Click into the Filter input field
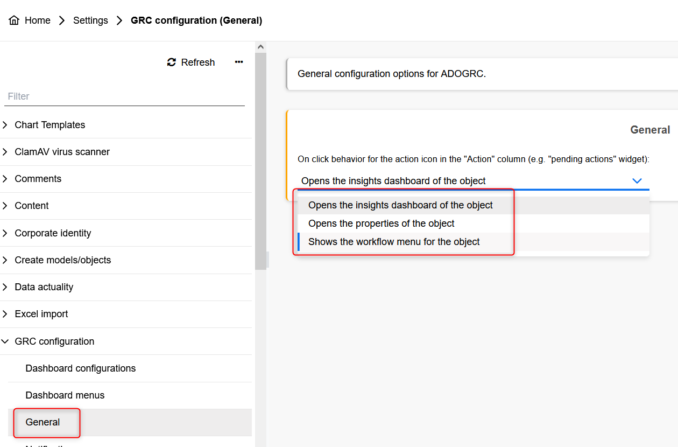Viewport: 678px width, 447px height. 124,96
